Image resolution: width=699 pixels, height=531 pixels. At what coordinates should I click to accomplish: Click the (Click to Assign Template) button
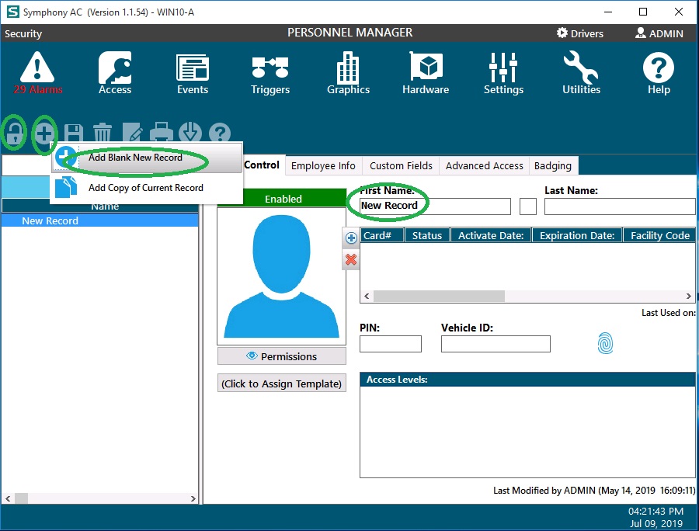tap(281, 383)
